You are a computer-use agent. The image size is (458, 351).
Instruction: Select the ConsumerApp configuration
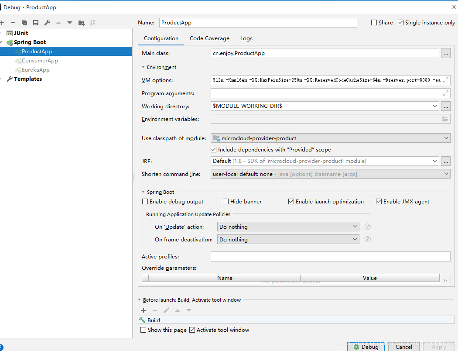click(40, 60)
